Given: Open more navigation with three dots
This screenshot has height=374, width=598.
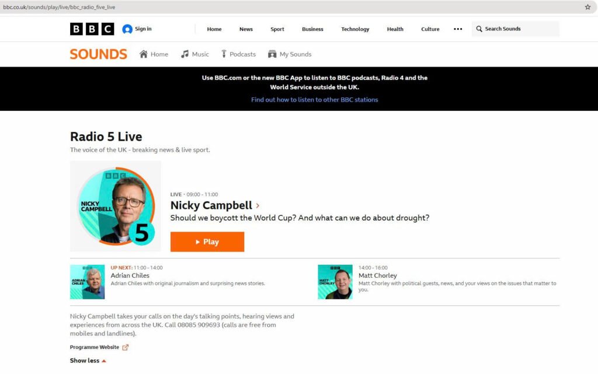Looking at the screenshot, I should pos(458,29).
